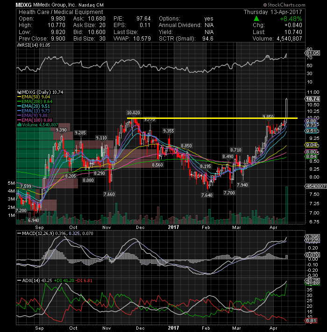
Task: Select 'Health Care / Medical Equipment' sector text
Action: 61,12
